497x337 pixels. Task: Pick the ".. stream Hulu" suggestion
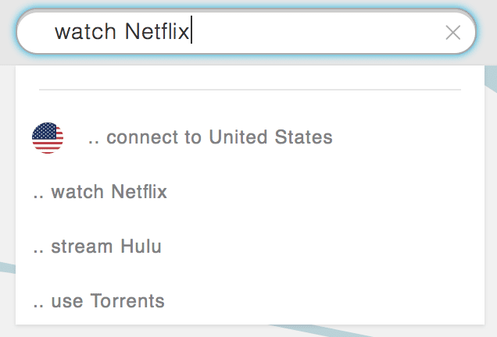(x=250, y=247)
